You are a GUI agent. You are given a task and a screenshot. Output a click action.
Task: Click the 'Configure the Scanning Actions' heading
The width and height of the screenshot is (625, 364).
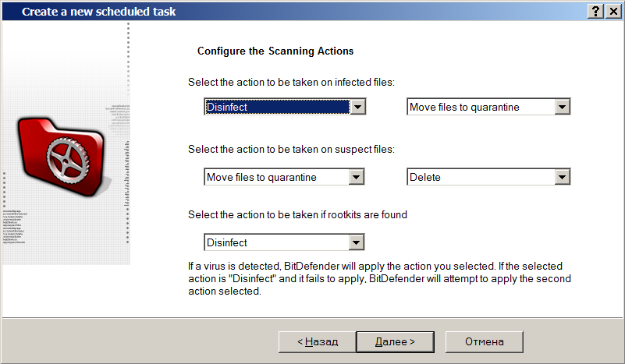(275, 51)
